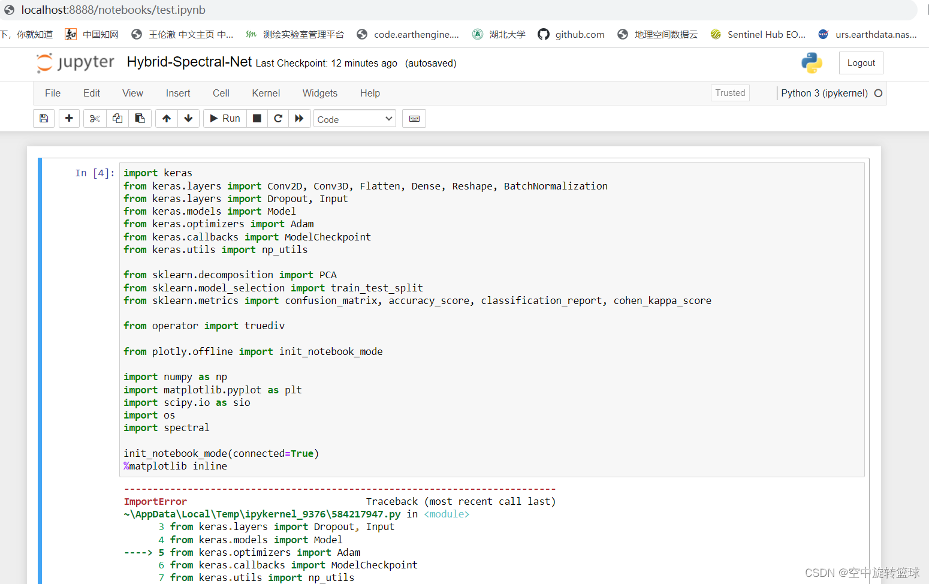Click the browser address bar URL
The height and width of the screenshot is (584, 929).
tap(113, 10)
